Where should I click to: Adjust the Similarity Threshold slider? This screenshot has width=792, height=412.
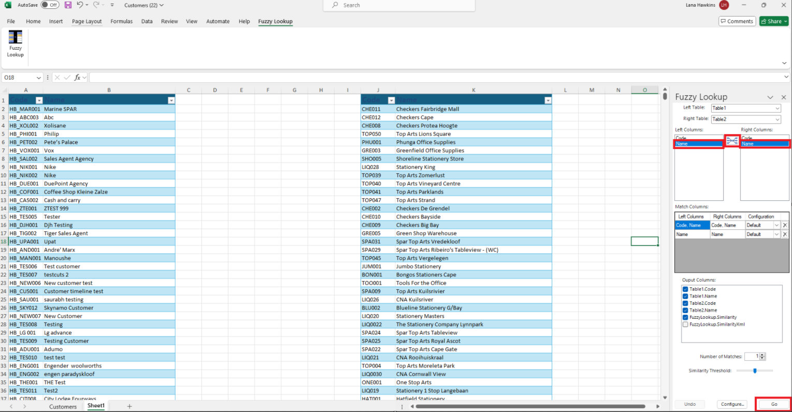[755, 371]
